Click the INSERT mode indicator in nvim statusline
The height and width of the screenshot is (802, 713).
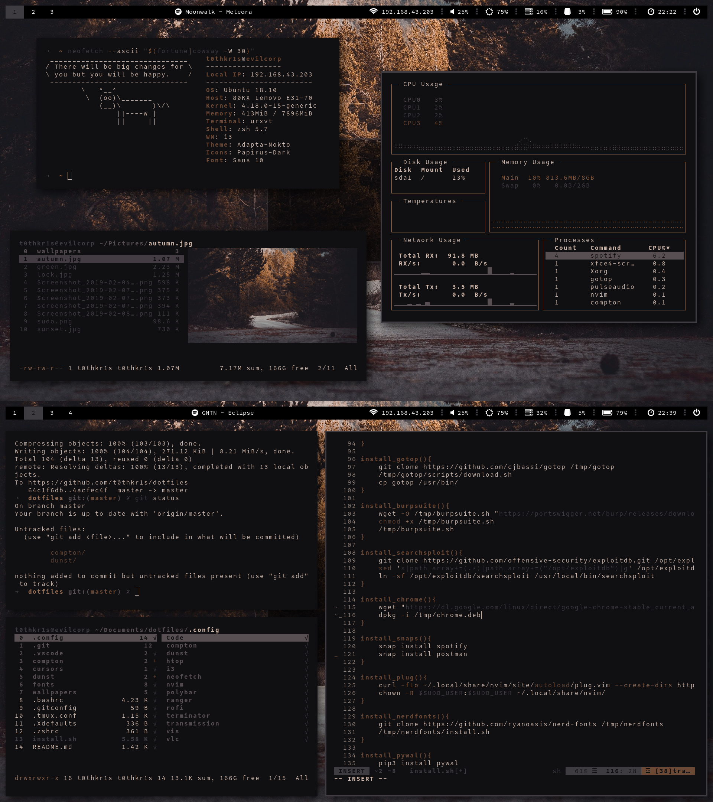click(351, 771)
